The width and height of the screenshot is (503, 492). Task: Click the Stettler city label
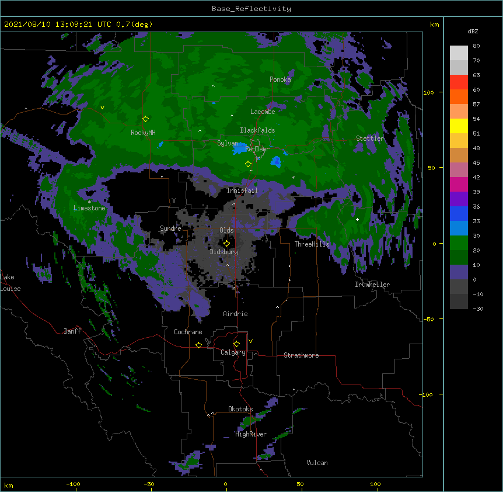[x=370, y=138]
